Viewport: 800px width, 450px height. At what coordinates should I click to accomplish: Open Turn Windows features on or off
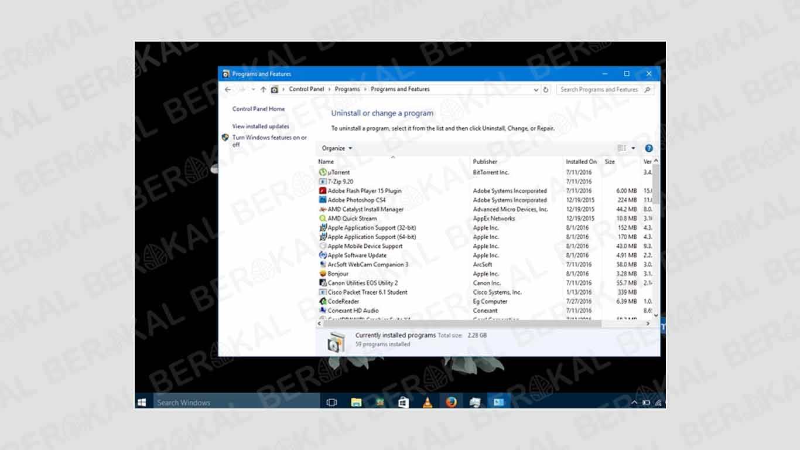click(x=269, y=141)
